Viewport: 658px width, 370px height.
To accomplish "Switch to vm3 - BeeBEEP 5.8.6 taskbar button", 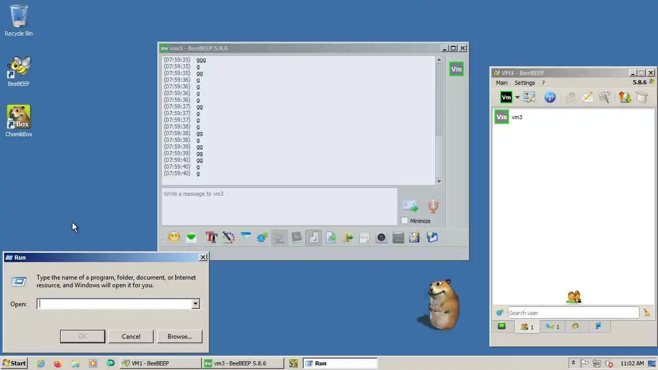I will click(243, 363).
